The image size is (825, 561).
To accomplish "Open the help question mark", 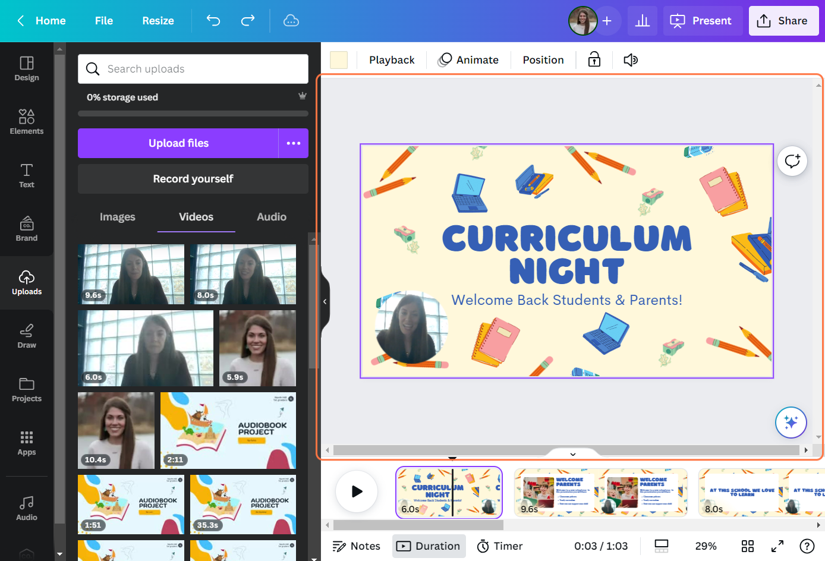I will [x=807, y=546].
